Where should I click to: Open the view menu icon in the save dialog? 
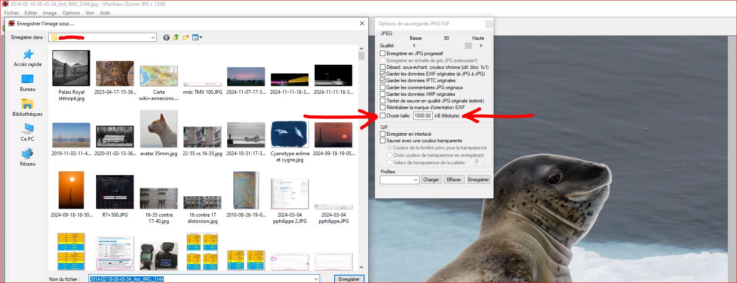point(197,37)
